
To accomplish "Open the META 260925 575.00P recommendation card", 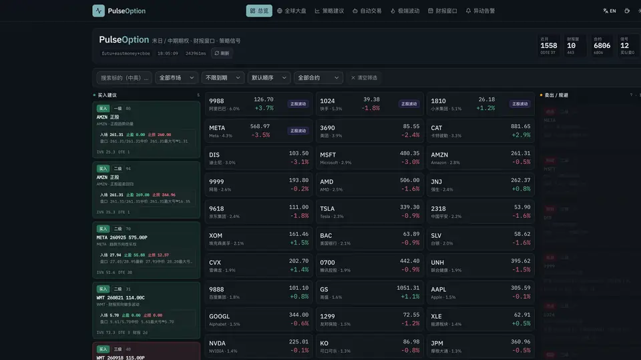I will (146, 250).
